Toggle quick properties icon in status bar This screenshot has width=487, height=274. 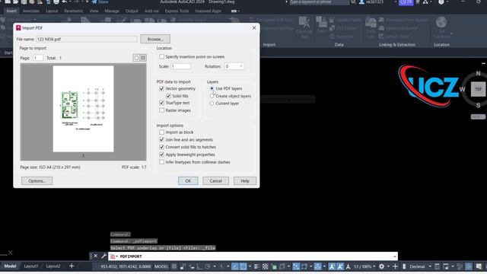437,266
